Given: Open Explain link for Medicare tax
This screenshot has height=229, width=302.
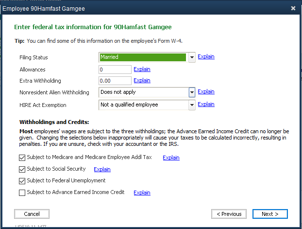Looking at the screenshot, I should pos(171,158).
